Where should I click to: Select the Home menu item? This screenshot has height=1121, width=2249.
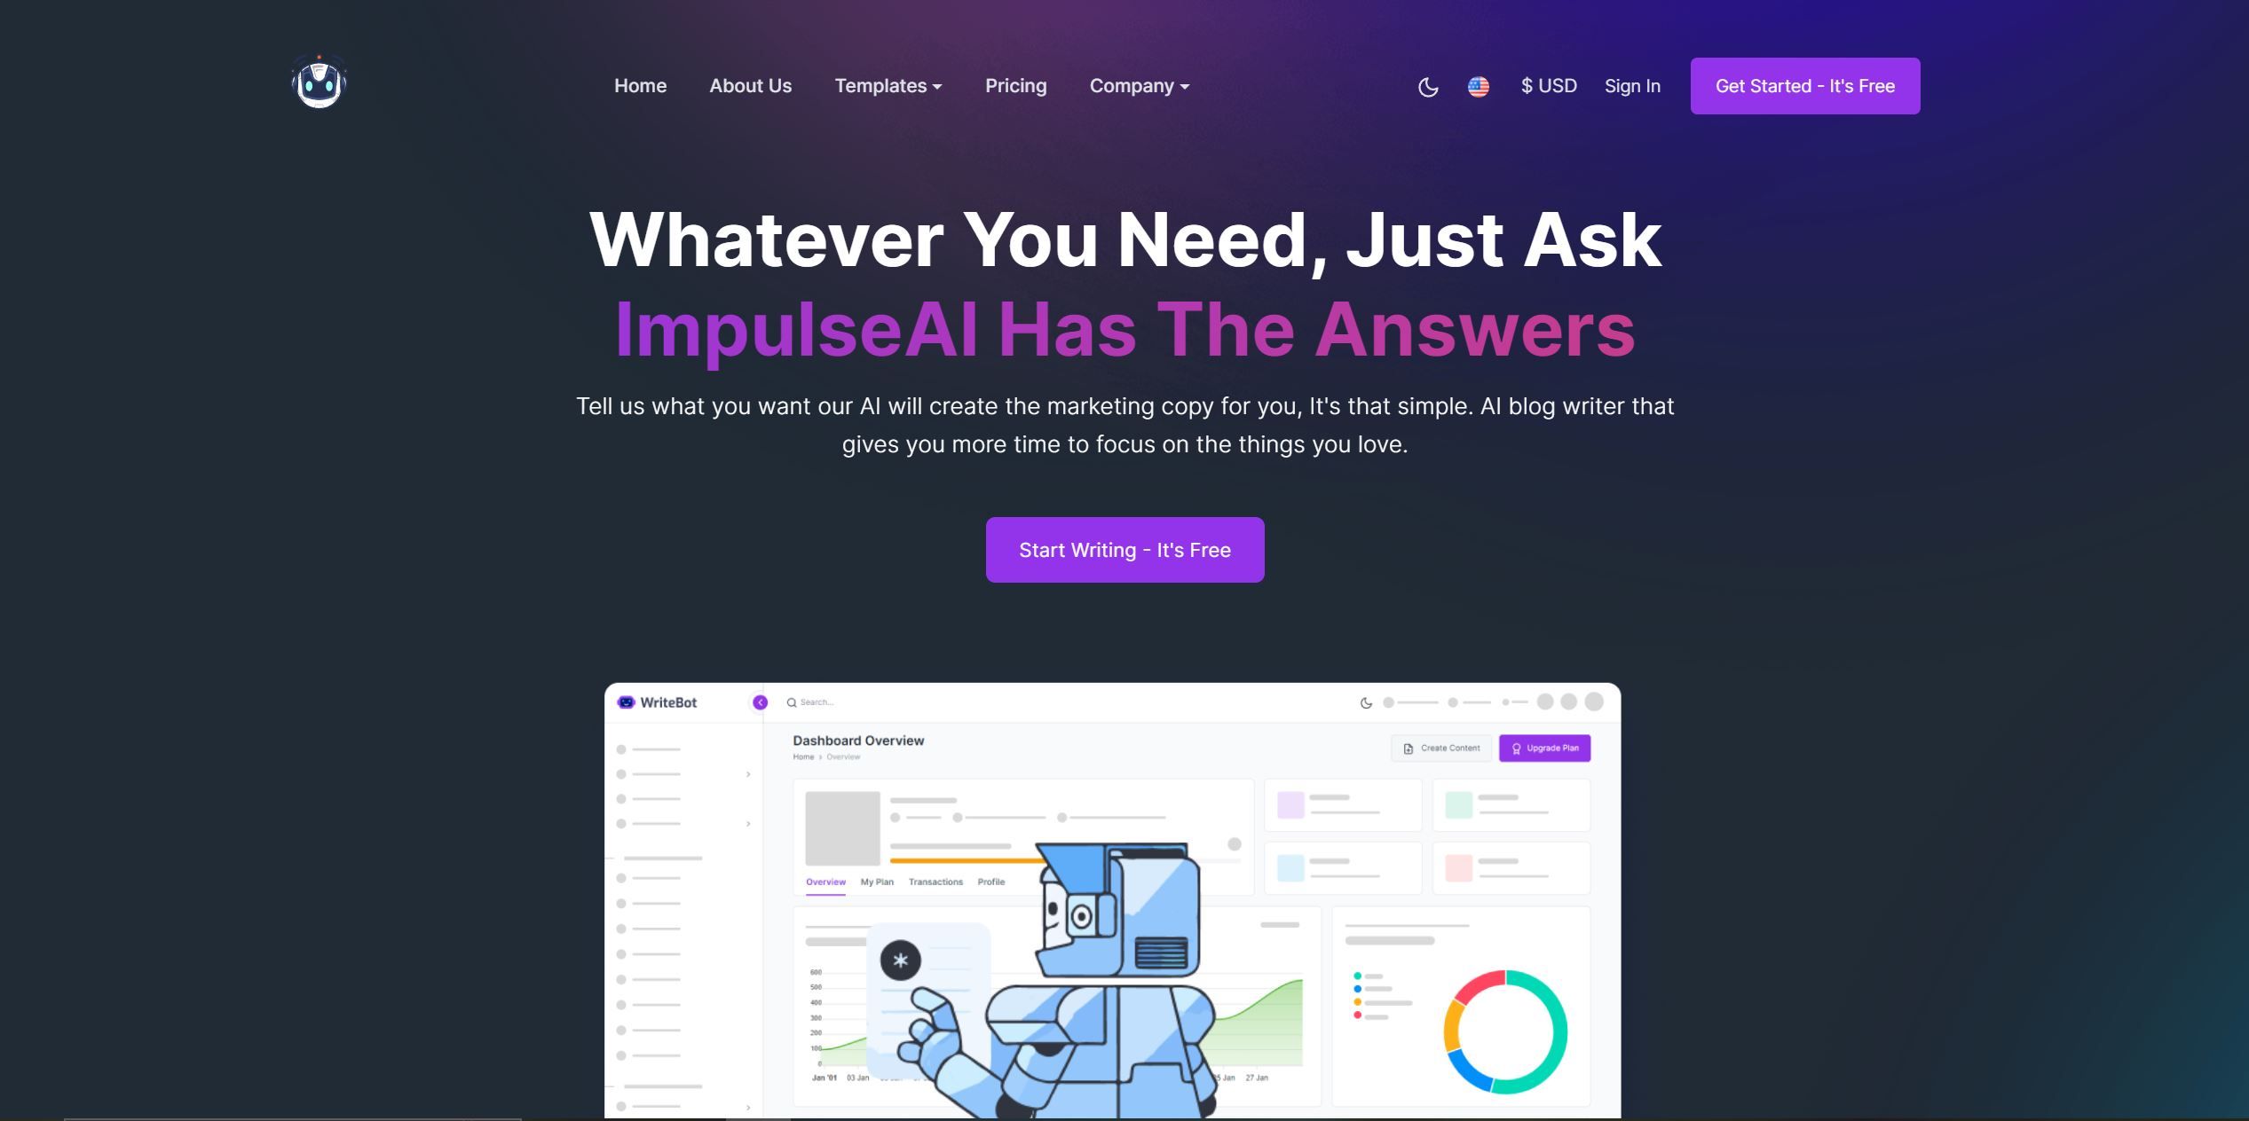[x=640, y=84]
